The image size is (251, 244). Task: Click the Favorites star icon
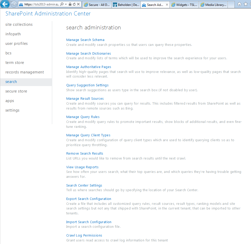click(x=246, y=4)
